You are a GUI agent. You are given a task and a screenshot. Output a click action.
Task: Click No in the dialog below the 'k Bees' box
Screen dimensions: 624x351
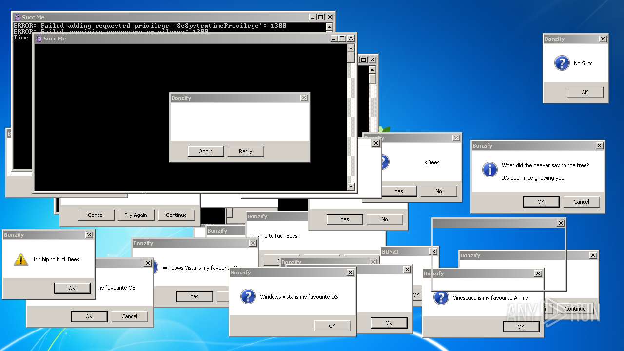click(385, 219)
